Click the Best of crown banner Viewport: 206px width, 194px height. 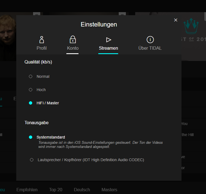pos(194,36)
